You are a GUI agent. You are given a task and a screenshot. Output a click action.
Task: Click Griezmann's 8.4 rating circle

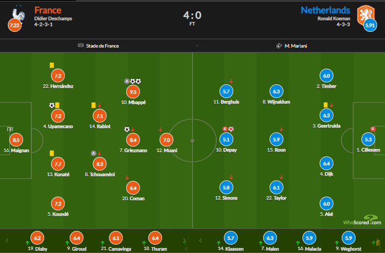pos(133,140)
